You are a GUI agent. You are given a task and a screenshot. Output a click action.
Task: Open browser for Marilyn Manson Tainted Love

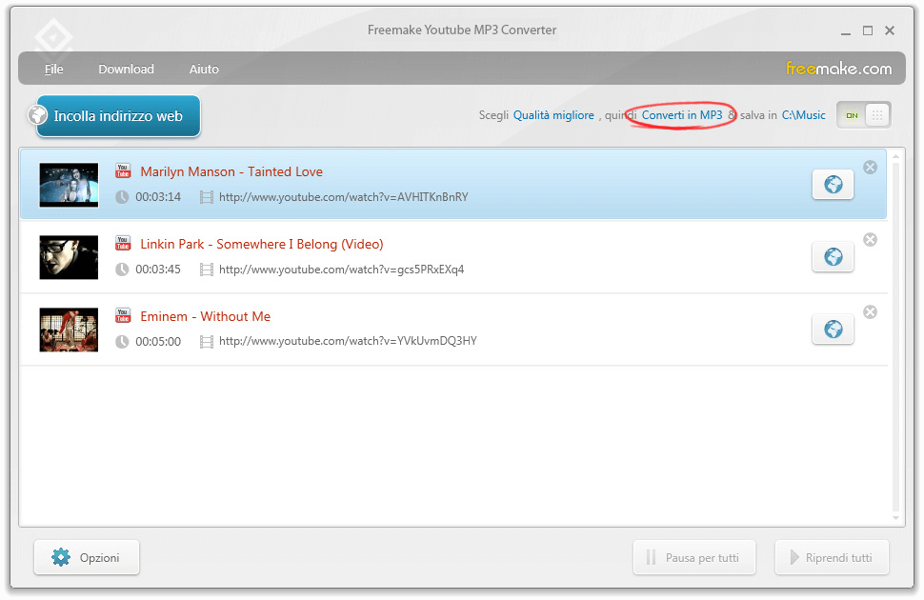pyautogui.click(x=833, y=185)
